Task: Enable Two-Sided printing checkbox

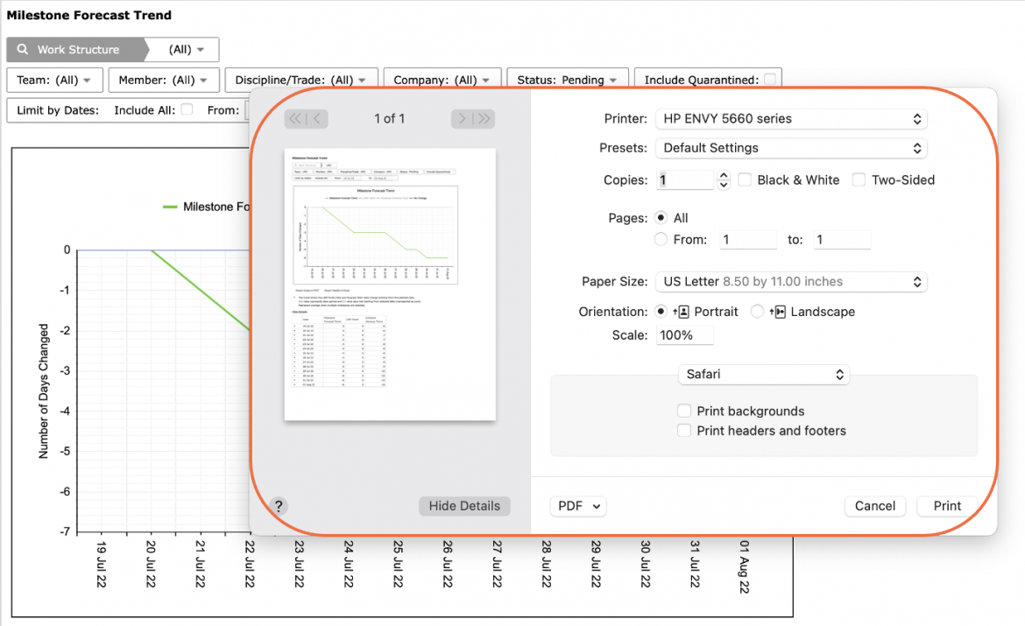Action: click(859, 179)
